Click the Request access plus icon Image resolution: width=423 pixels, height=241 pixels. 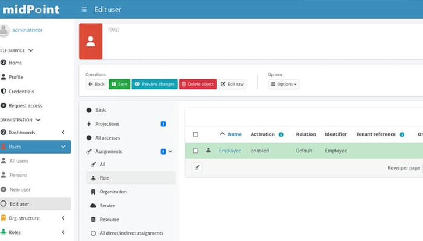tap(3, 106)
